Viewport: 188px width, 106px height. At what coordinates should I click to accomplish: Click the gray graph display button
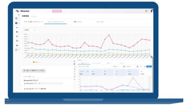(34, 71)
